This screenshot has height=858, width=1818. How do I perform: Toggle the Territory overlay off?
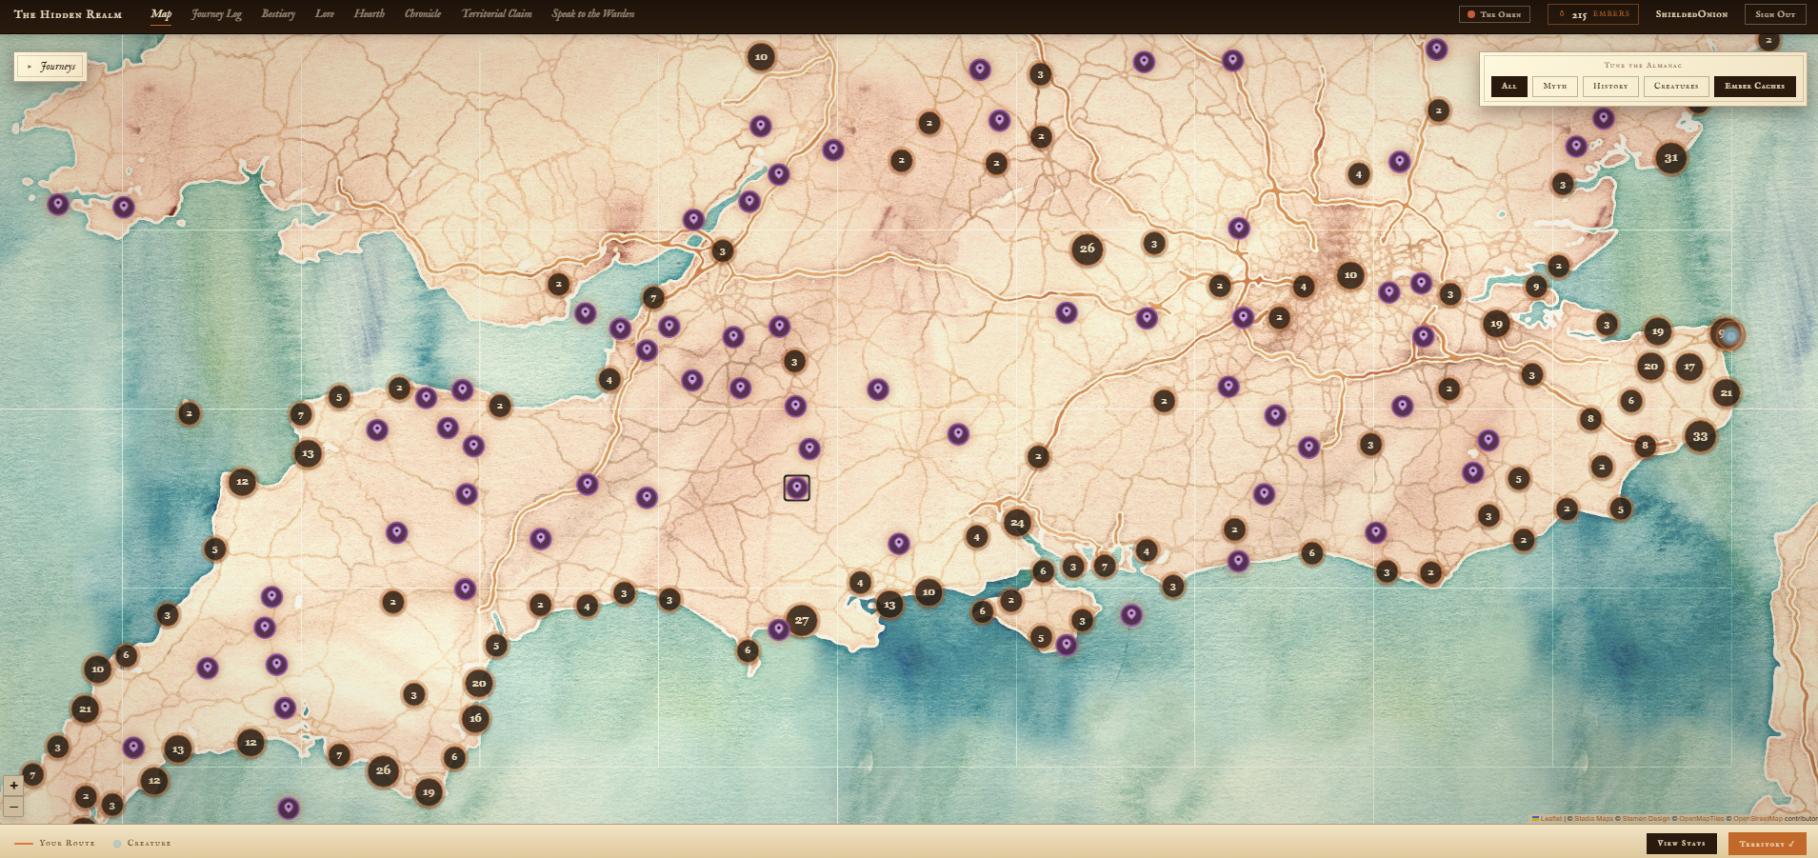tap(1767, 844)
